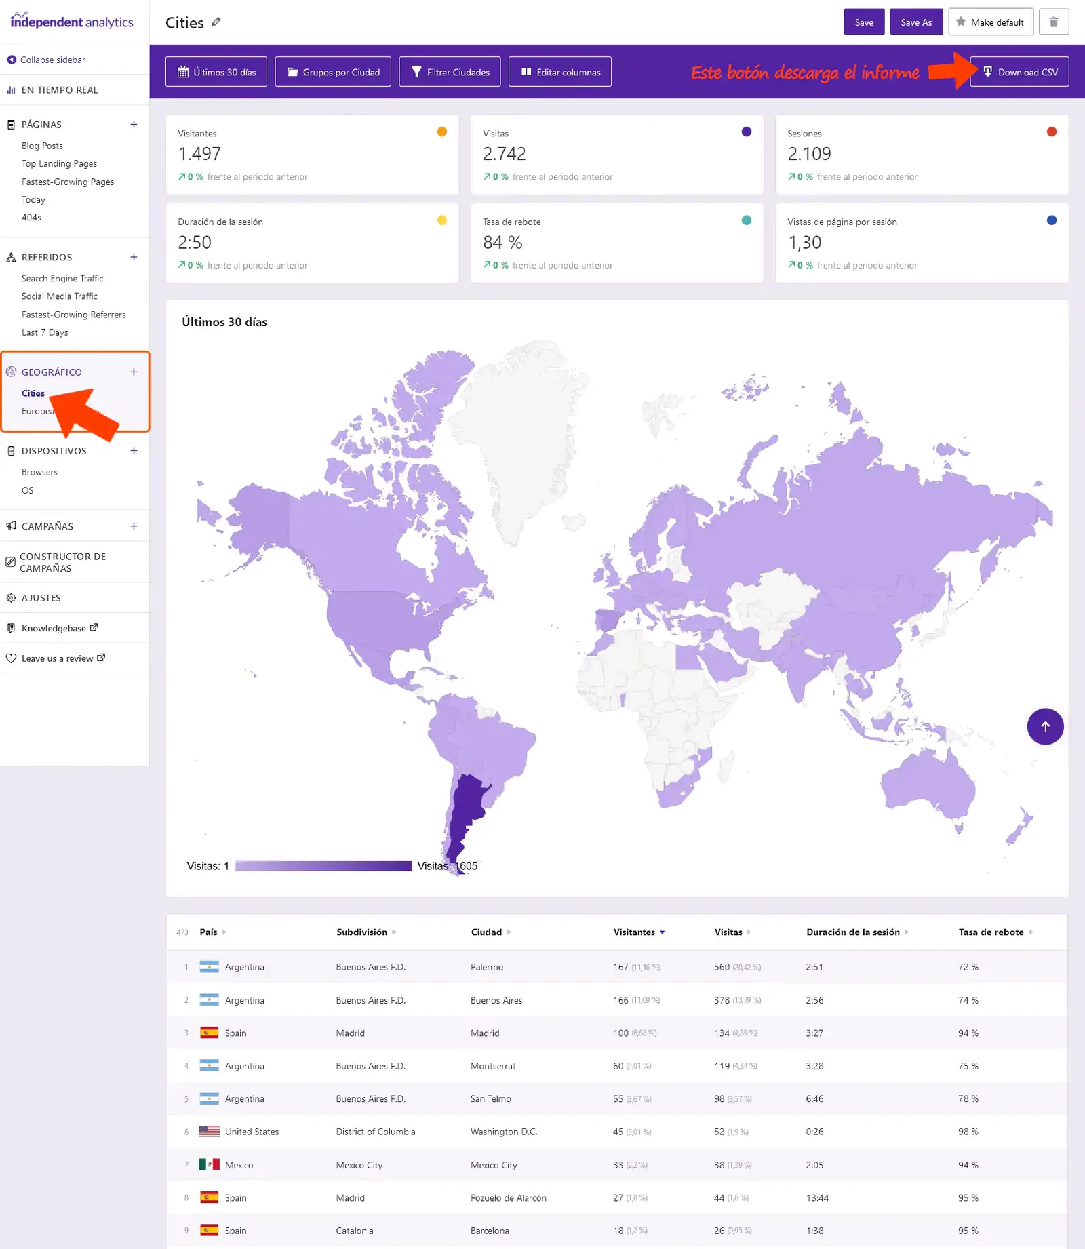The width and height of the screenshot is (1085, 1249).
Task: Expand Páginas section with plus icon
Action: (x=134, y=125)
